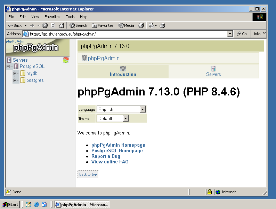Click the Refresh page icon in toolbar

(53, 25)
